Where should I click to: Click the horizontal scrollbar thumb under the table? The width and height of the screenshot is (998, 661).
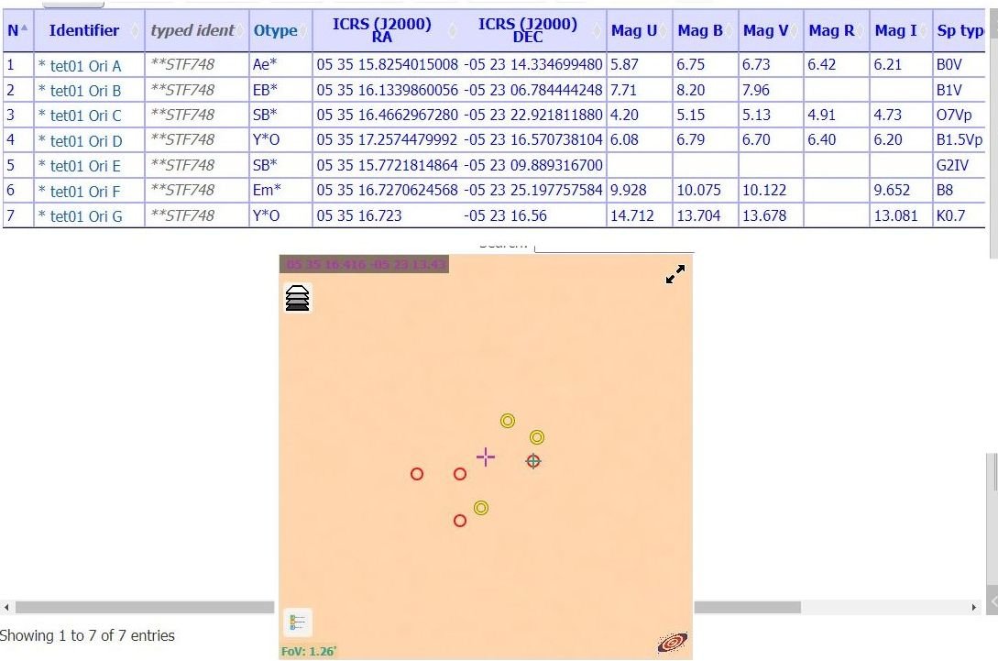[145, 608]
